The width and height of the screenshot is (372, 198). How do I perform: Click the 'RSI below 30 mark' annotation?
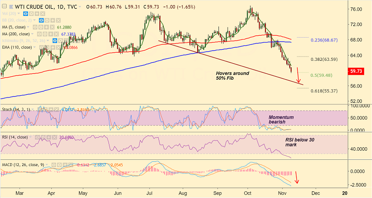[x=300, y=142]
